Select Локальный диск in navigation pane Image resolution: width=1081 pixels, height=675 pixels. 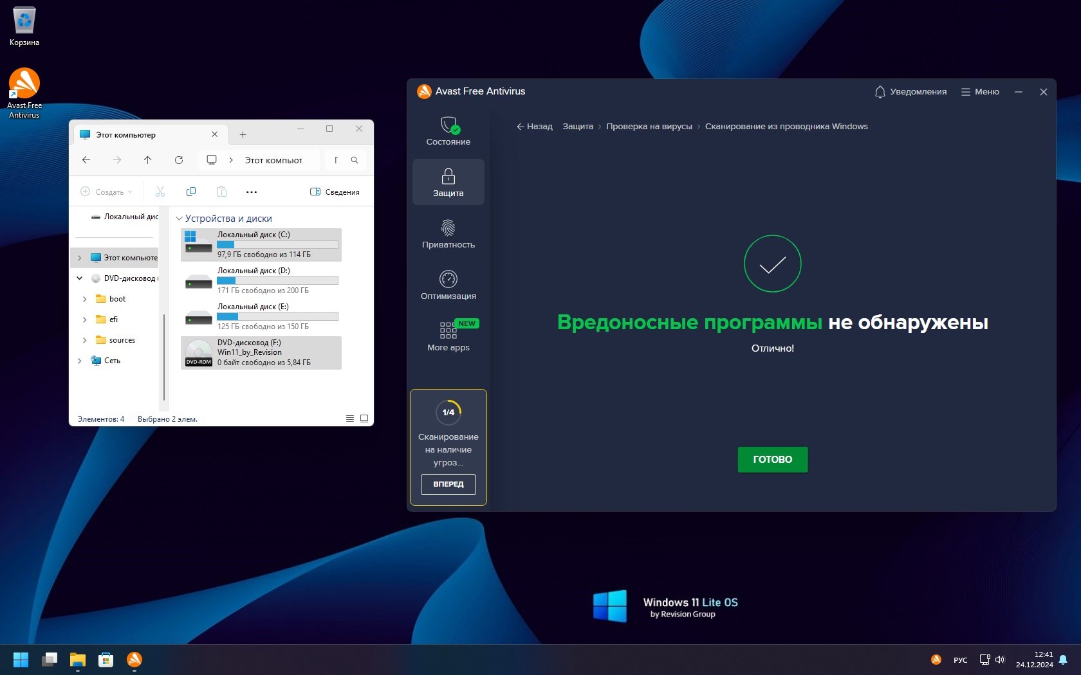tap(125, 217)
